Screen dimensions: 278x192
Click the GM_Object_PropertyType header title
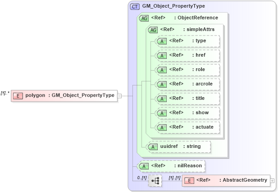click(x=173, y=6)
